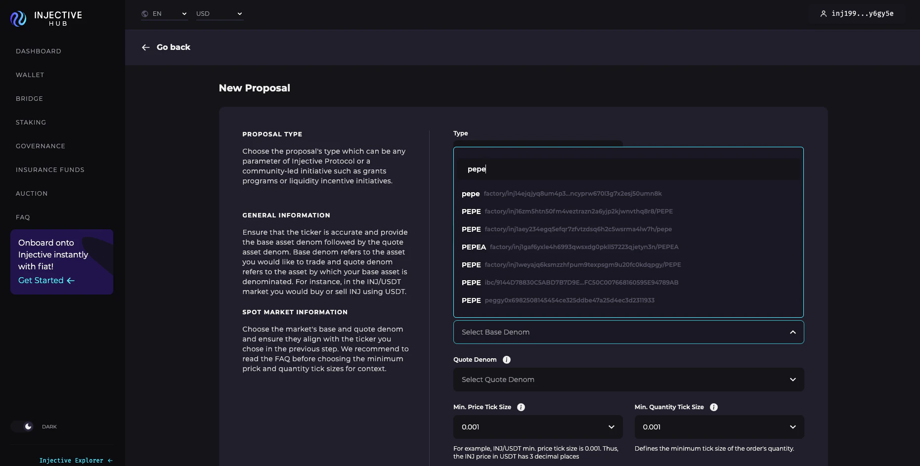Viewport: 920px width, 466px height.
Task: Open Wallet section in sidebar
Action: [x=30, y=75]
